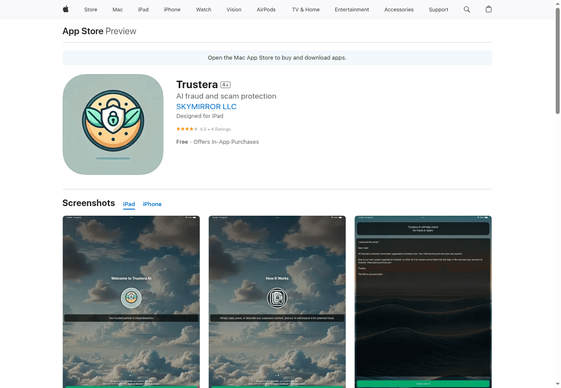
Task: View the Welcome to Trustera AI screenshot
Action: [x=131, y=301]
